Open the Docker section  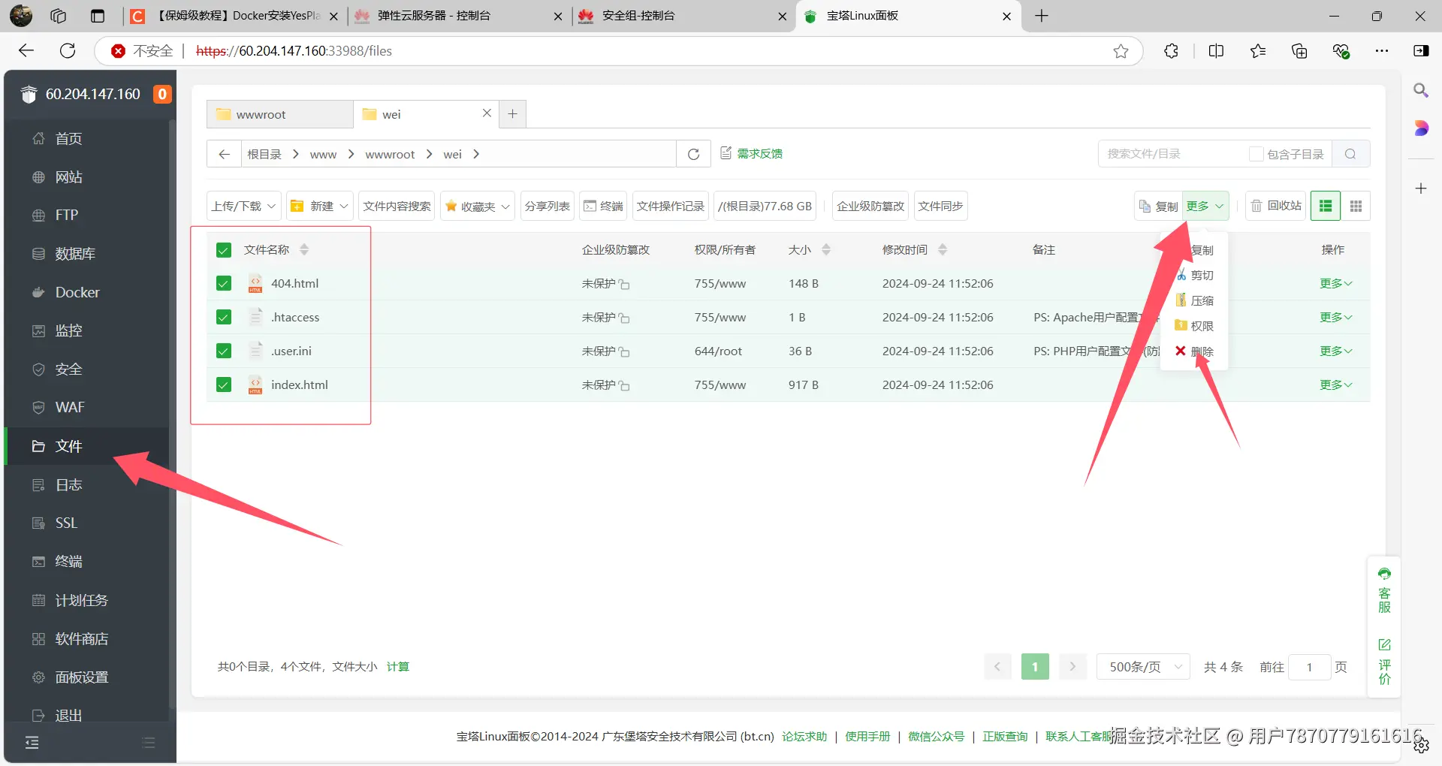(77, 292)
